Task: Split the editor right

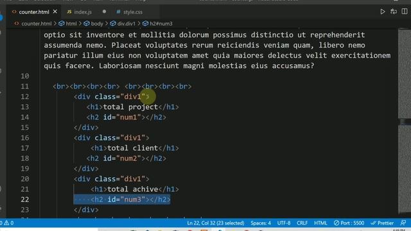Action: [405, 12]
